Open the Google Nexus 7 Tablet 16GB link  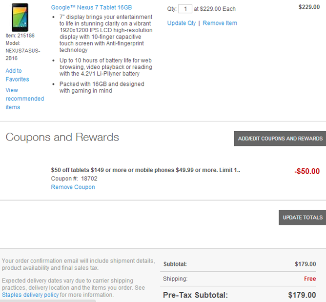click(91, 7)
